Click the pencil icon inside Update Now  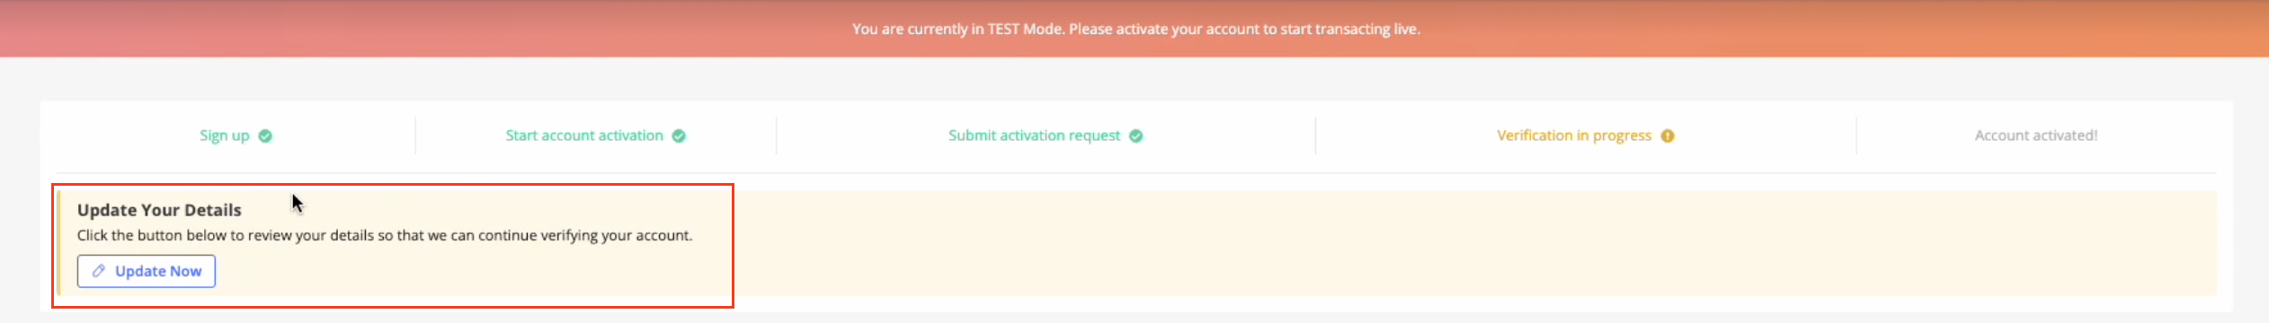click(99, 271)
